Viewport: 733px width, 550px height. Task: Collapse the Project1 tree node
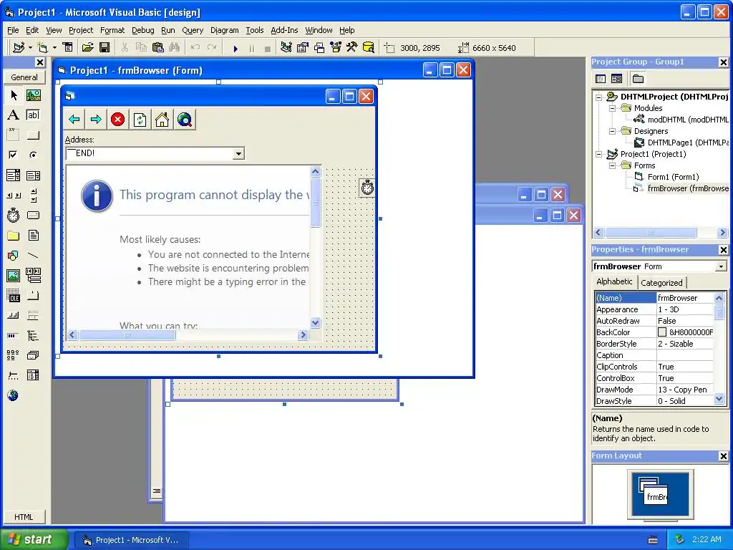tap(598, 154)
